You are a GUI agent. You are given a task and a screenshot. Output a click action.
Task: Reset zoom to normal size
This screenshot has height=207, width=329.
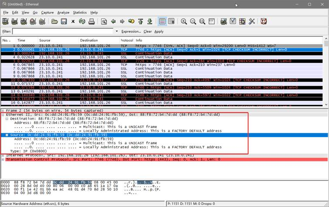pyautogui.click(x=202, y=21)
